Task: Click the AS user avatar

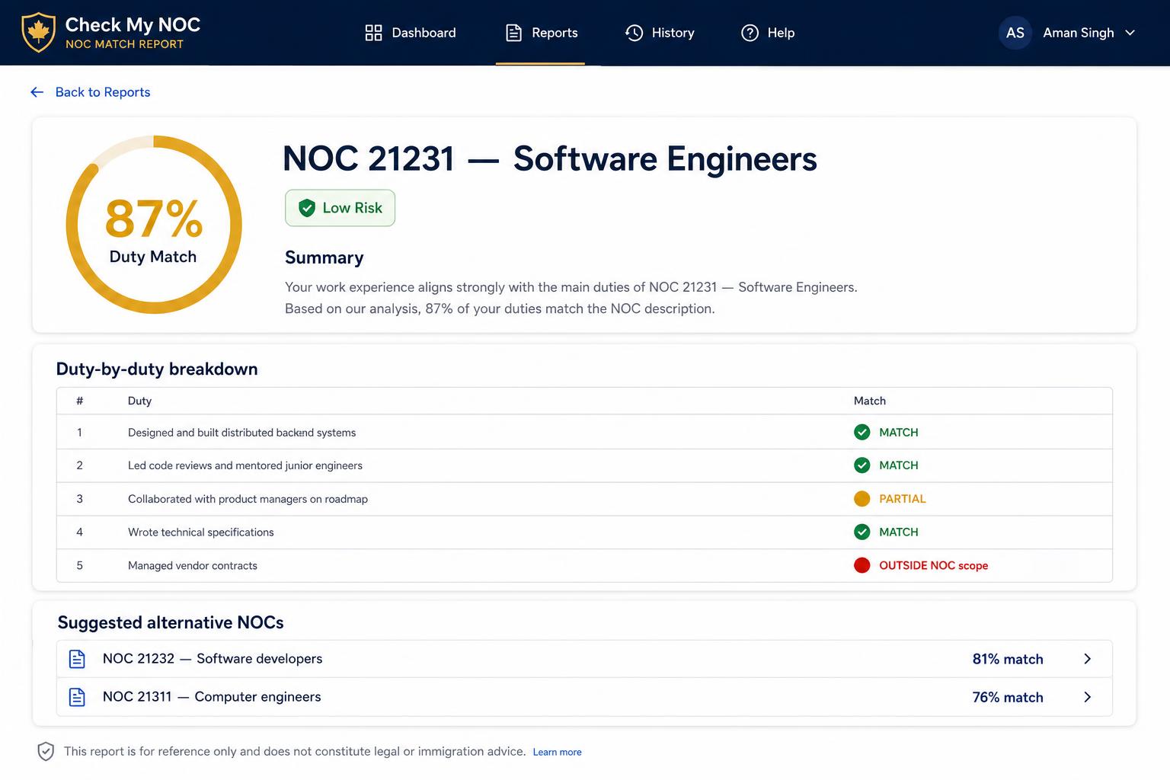Action: tap(1015, 33)
